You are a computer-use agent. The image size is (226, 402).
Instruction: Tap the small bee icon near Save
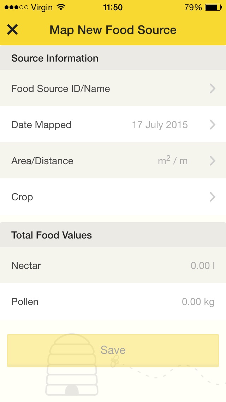pyautogui.click(x=115, y=362)
